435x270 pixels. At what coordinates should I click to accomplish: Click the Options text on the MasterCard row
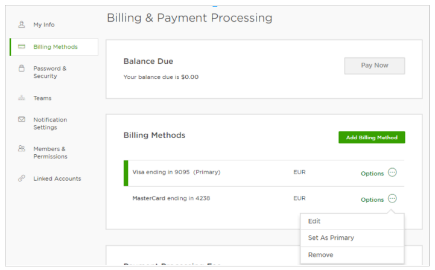(372, 199)
